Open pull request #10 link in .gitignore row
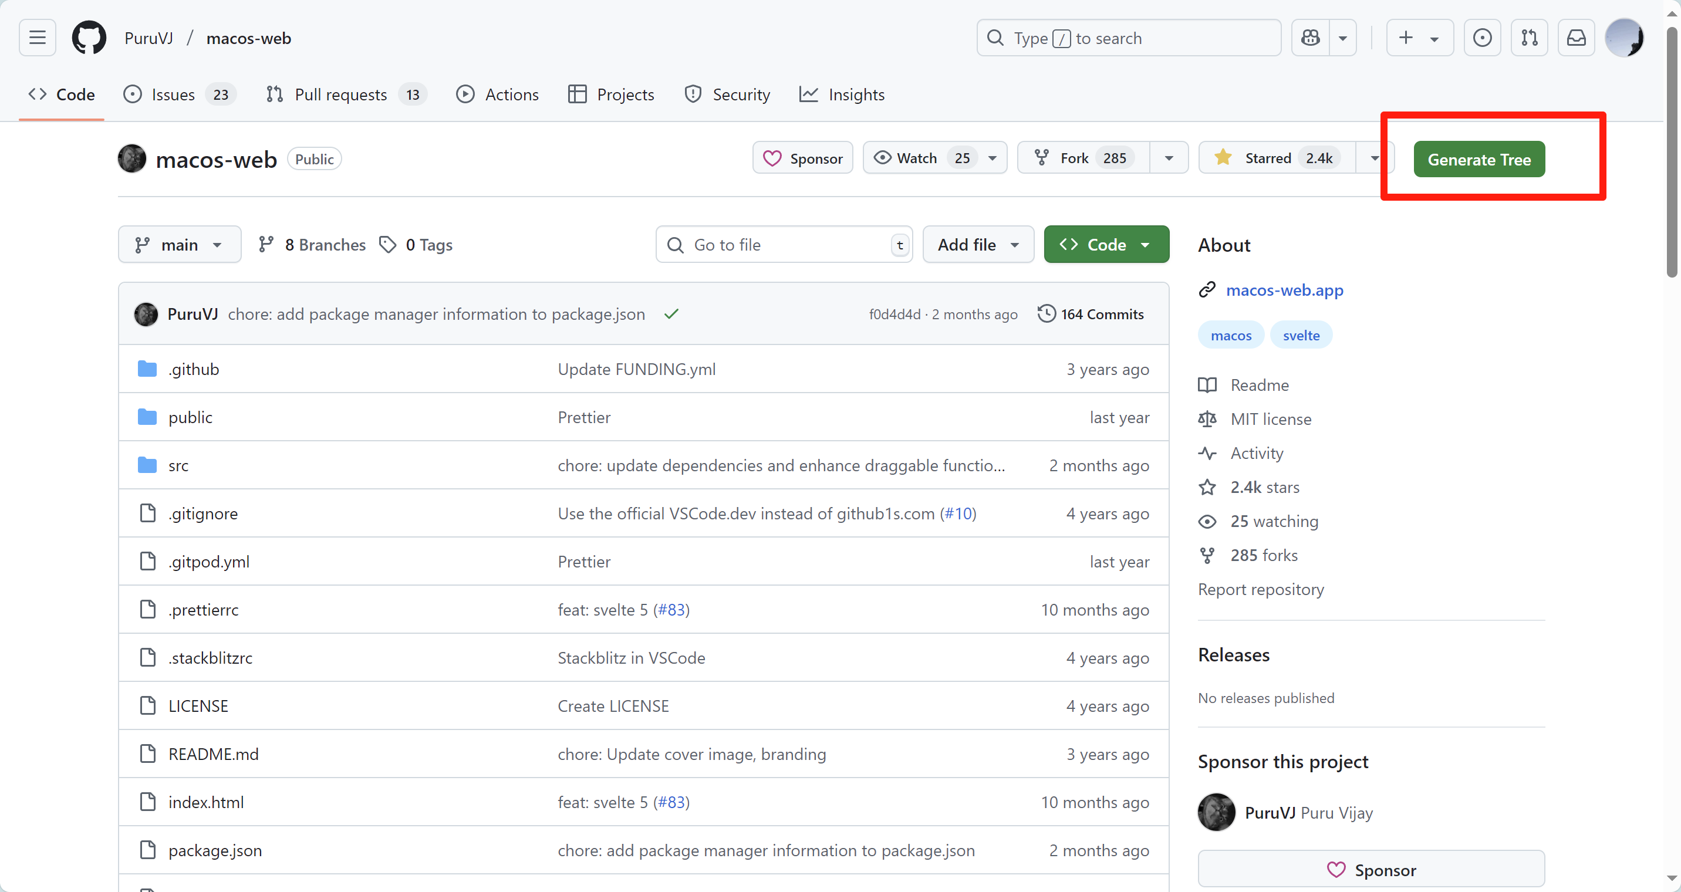The height and width of the screenshot is (892, 1681). 958,513
